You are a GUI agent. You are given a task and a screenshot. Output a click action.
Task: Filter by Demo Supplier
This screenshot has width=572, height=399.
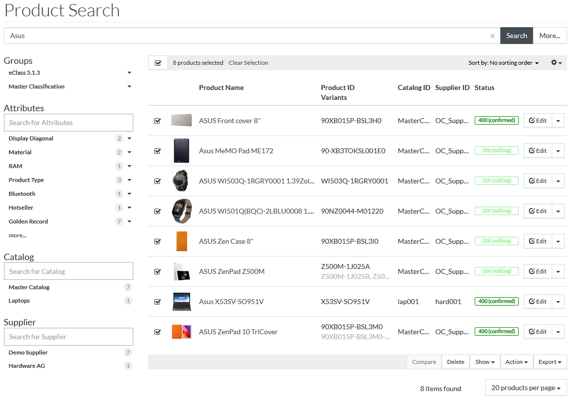[28, 353]
